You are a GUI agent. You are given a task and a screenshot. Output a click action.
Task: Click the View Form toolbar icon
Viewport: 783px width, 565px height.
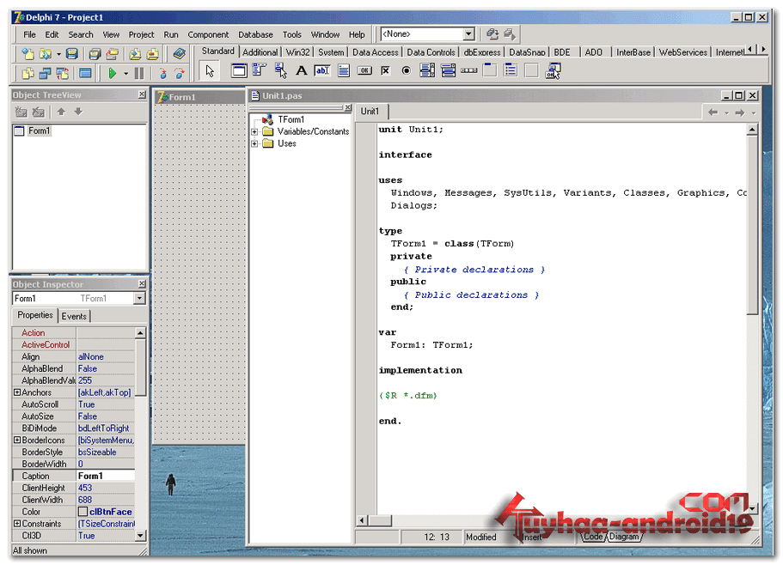46,73
